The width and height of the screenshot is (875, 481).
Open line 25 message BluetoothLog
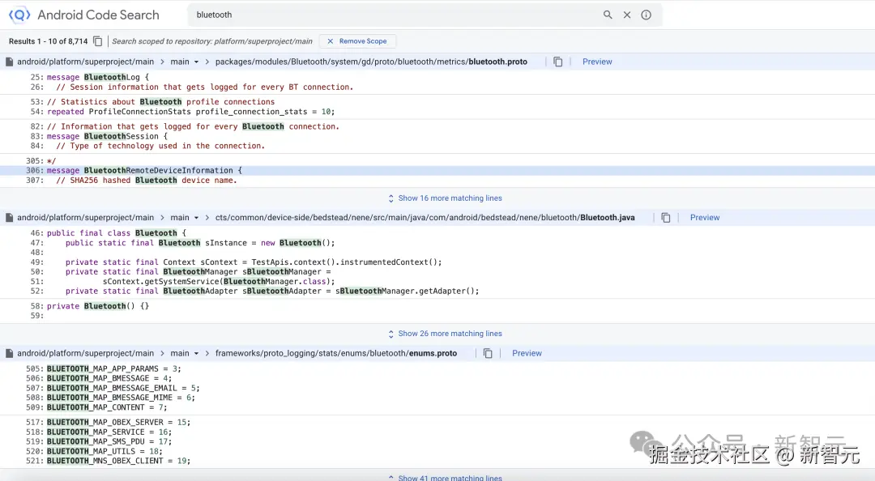(x=98, y=78)
